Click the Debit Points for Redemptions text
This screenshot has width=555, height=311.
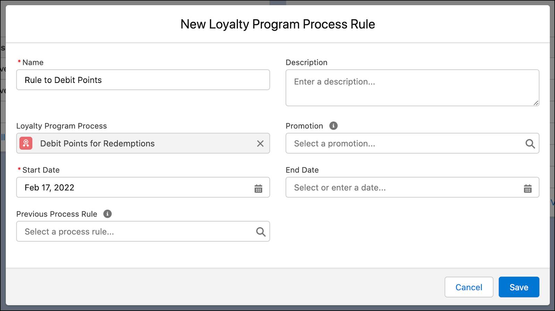[x=97, y=143]
